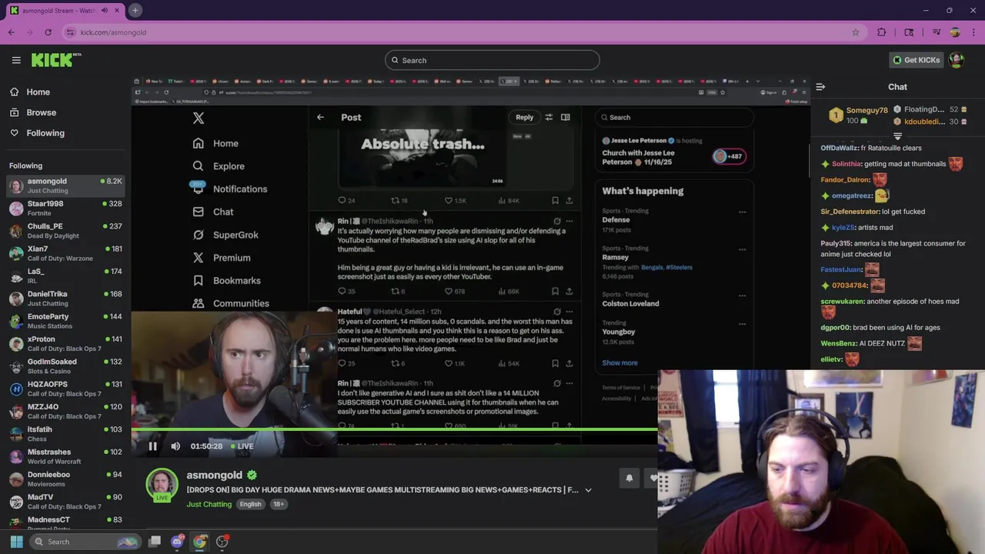This screenshot has width=985, height=554.
Task: Open the Chrome profile avatar
Action: 955,32
